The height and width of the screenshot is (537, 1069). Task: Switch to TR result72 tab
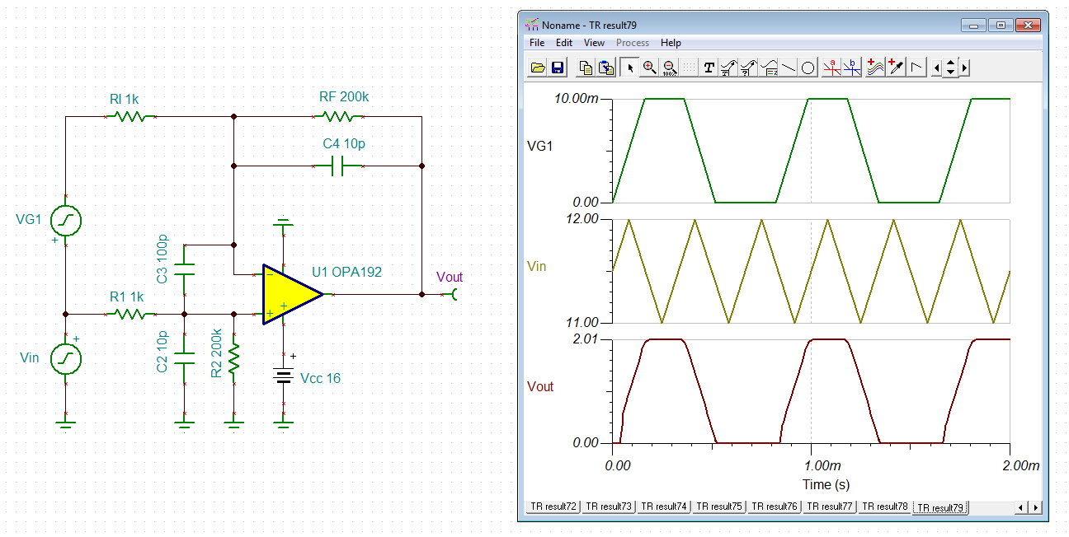[553, 507]
